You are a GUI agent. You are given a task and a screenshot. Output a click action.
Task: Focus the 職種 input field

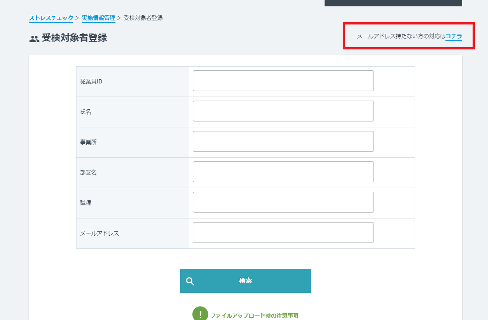283,202
